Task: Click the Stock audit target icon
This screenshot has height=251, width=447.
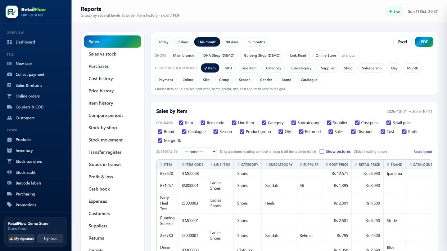Action: tap(10, 172)
